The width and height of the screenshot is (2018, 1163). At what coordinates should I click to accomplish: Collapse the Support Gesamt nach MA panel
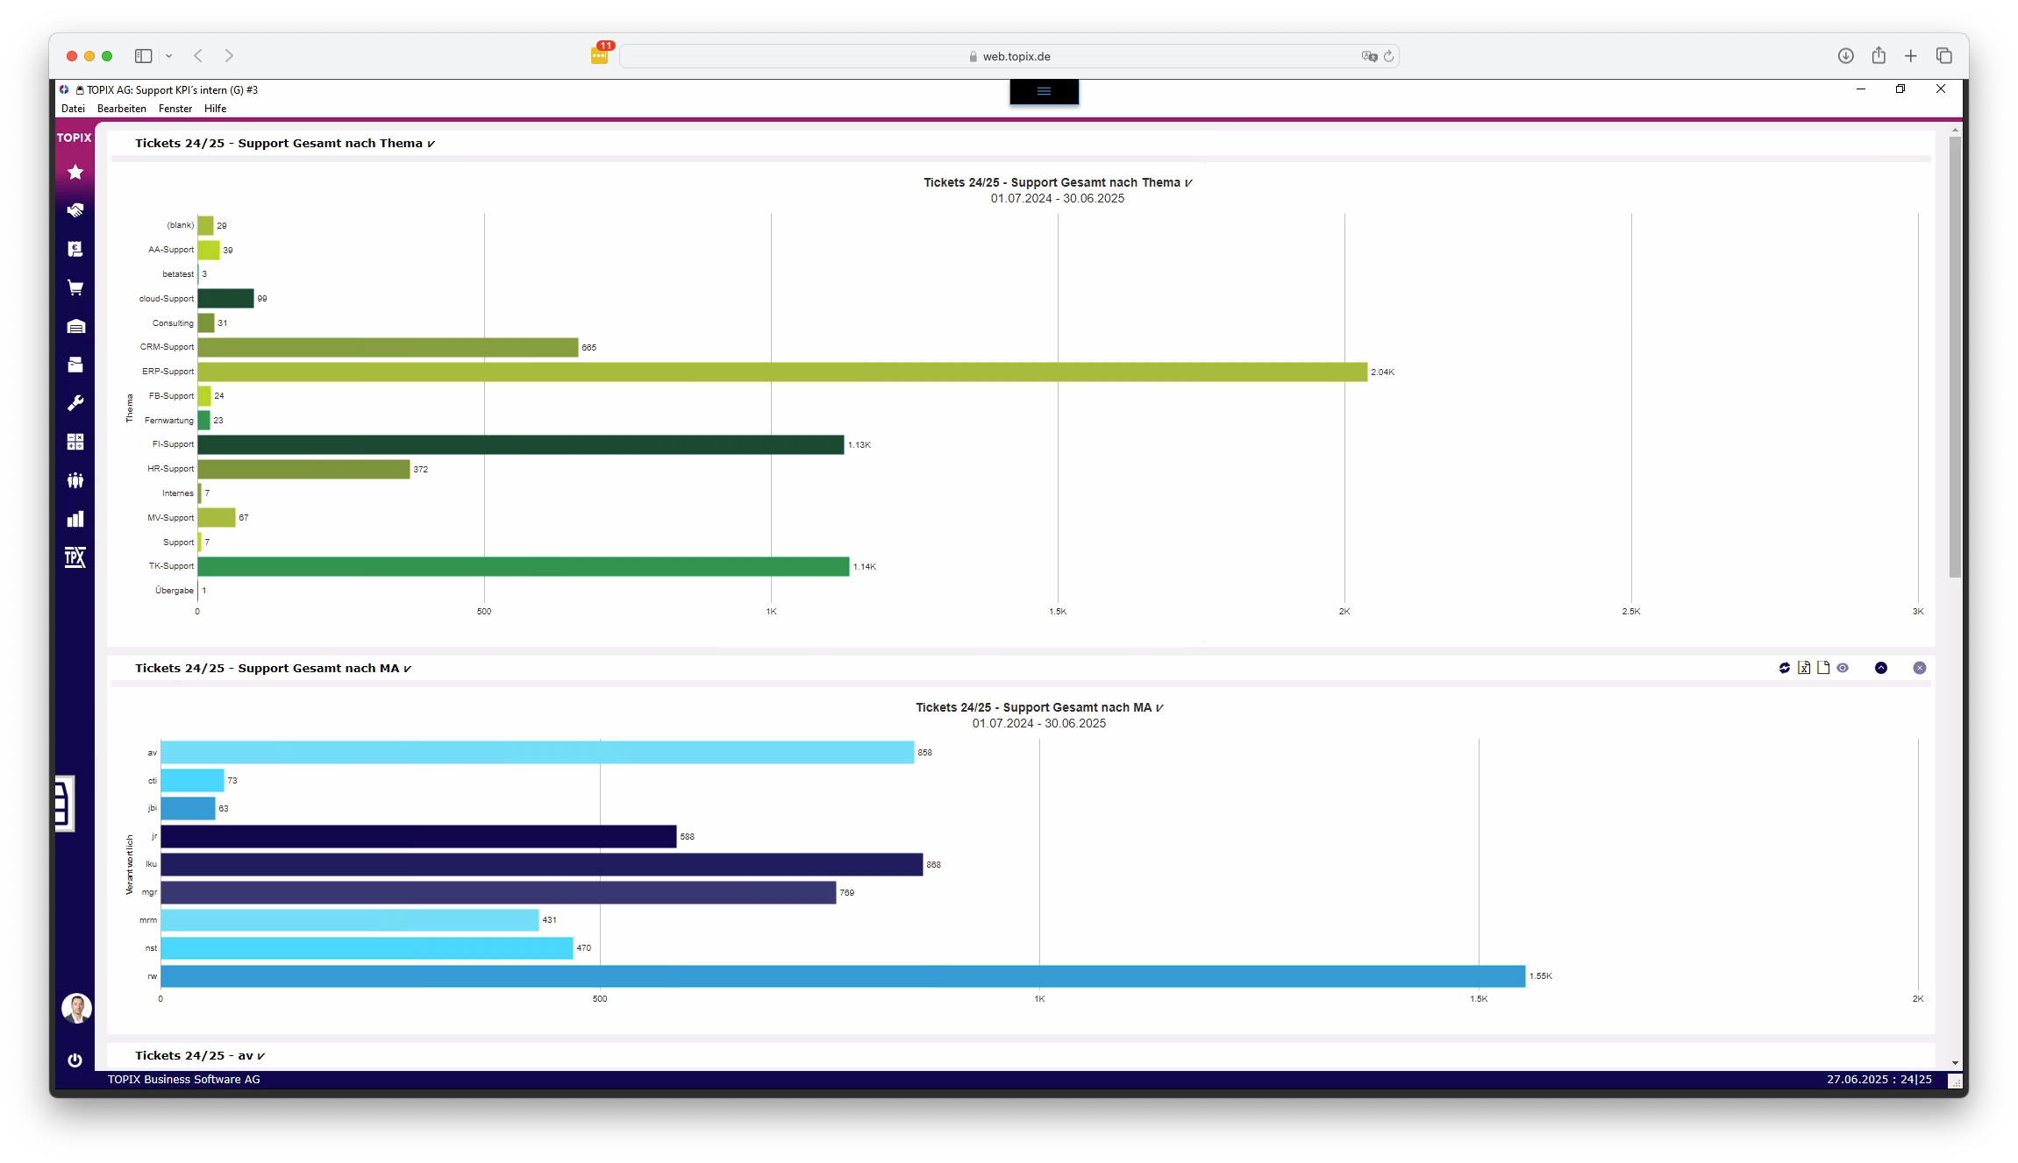1881,668
